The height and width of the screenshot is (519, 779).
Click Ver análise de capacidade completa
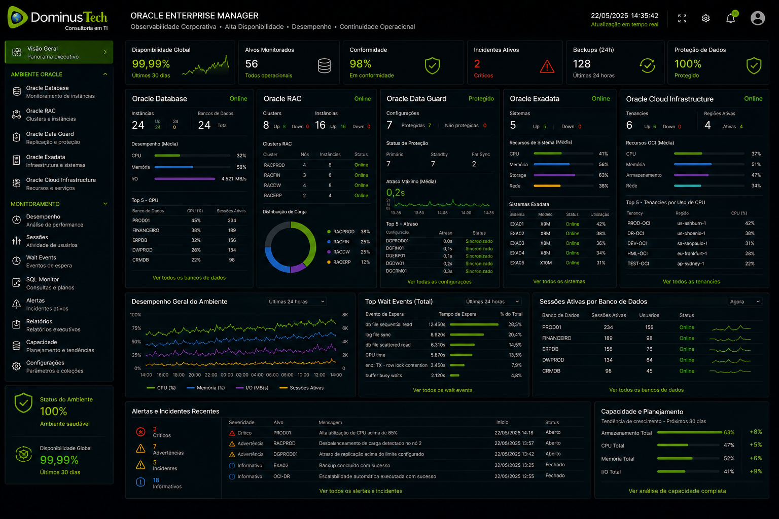tap(677, 491)
